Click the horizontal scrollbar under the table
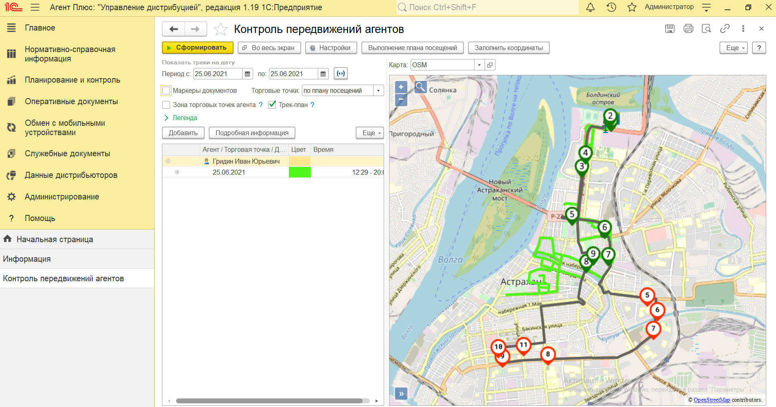Screen dimensions: 776x407 pos(269,401)
